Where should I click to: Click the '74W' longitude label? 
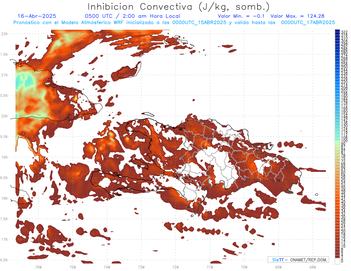point(107,267)
